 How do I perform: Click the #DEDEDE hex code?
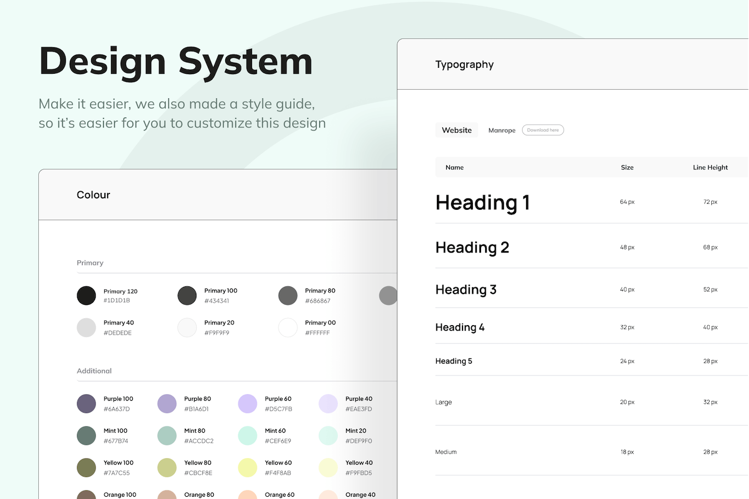pyautogui.click(x=118, y=333)
